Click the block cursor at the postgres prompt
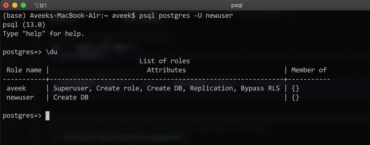This screenshot has width=370, height=145. tap(47, 115)
